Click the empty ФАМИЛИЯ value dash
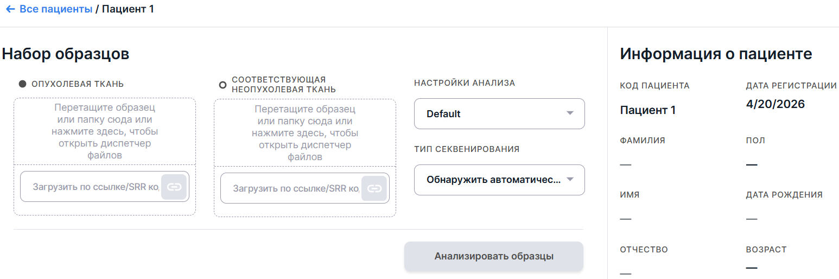This screenshot has height=279, width=839. click(625, 164)
